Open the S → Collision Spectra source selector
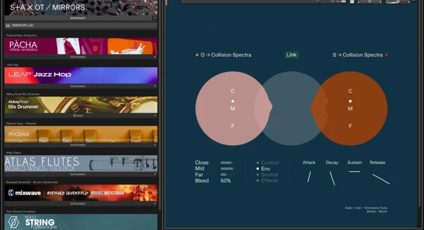The image size is (424, 230). pyautogui.click(x=358, y=55)
